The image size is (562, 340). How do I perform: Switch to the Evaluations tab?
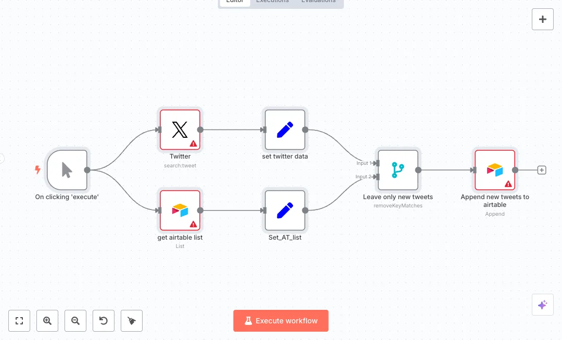click(x=318, y=2)
